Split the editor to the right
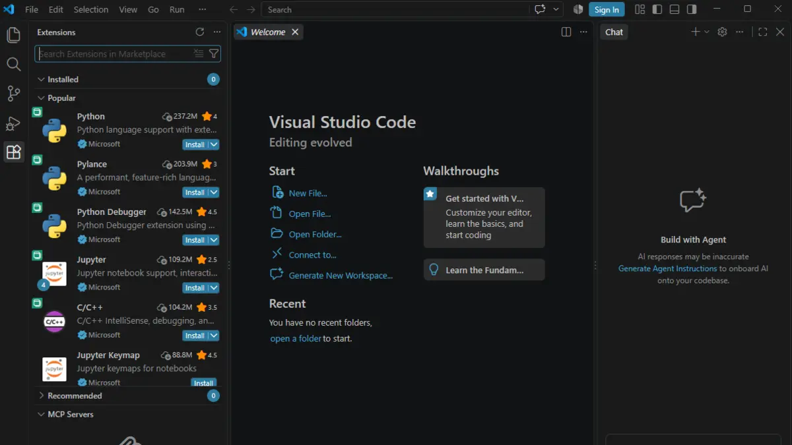 [x=566, y=32]
